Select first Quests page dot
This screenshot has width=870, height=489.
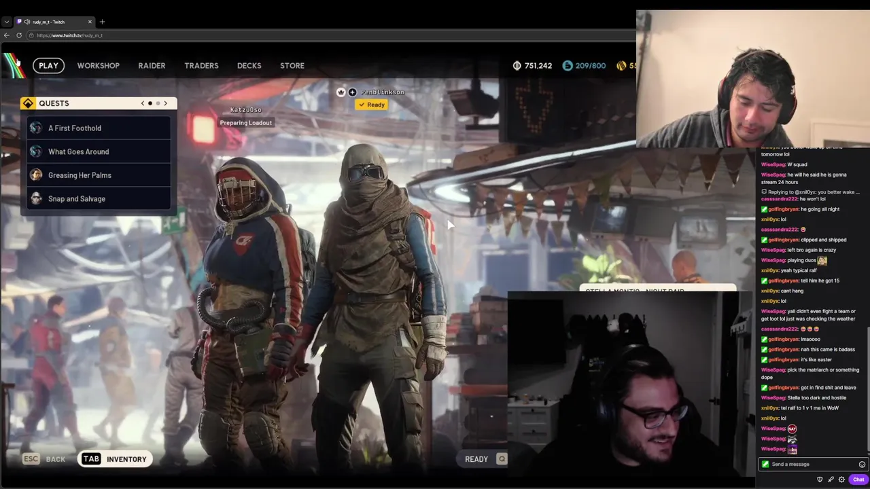pyautogui.click(x=150, y=103)
